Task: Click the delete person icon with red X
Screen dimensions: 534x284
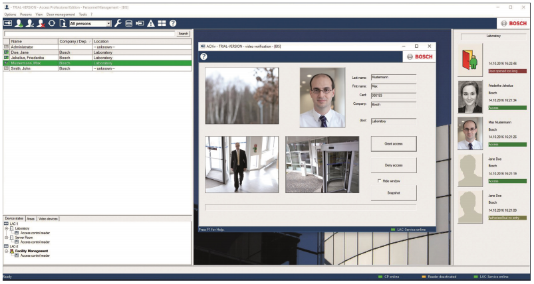Action: (x=41, y=23)
